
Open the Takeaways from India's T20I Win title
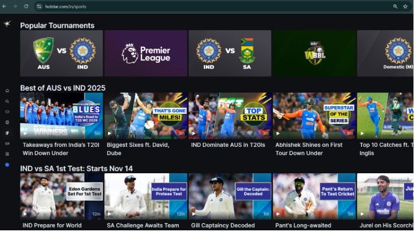click(61, 149)
